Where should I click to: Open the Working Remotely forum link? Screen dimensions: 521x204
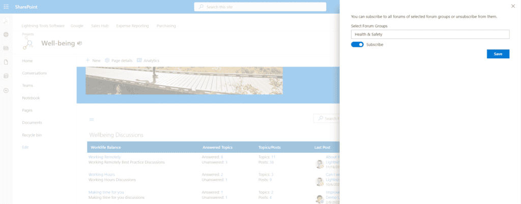(x=105, y=157)
